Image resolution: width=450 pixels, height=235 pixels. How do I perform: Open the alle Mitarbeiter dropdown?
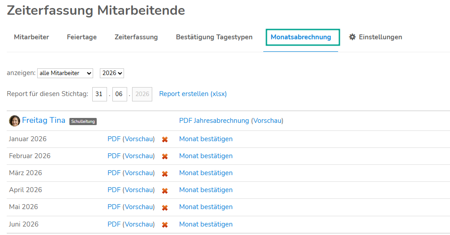click(65, 73)
